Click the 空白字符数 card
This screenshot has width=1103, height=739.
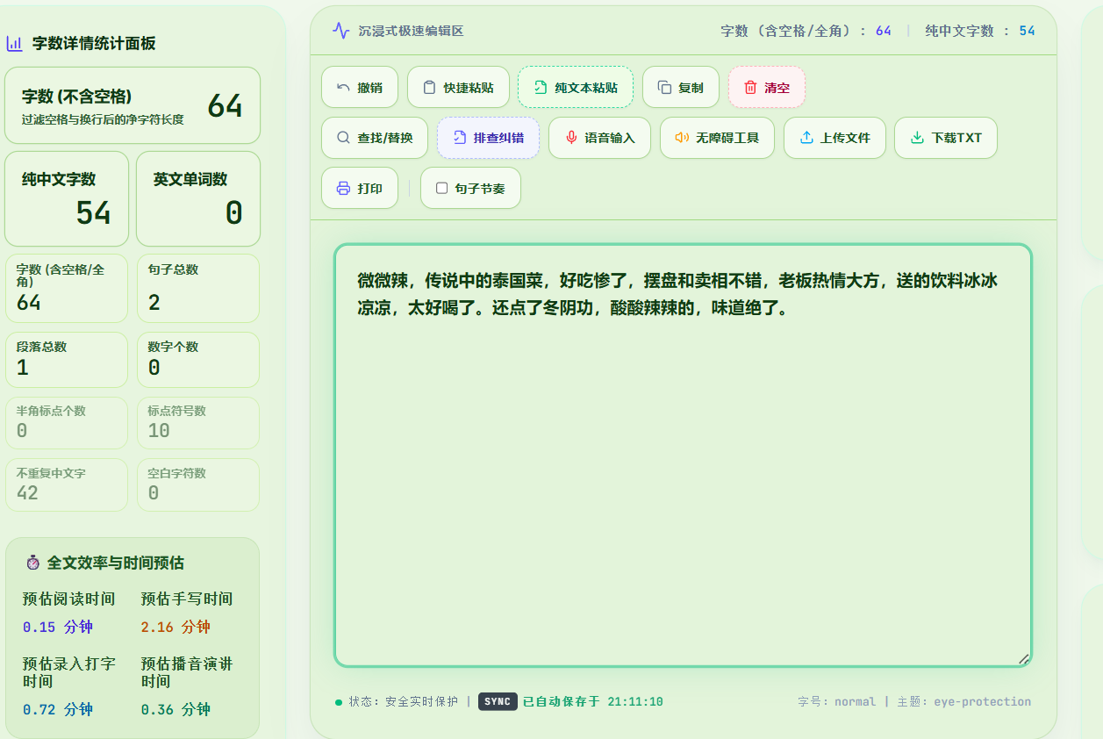pos(198,484)
